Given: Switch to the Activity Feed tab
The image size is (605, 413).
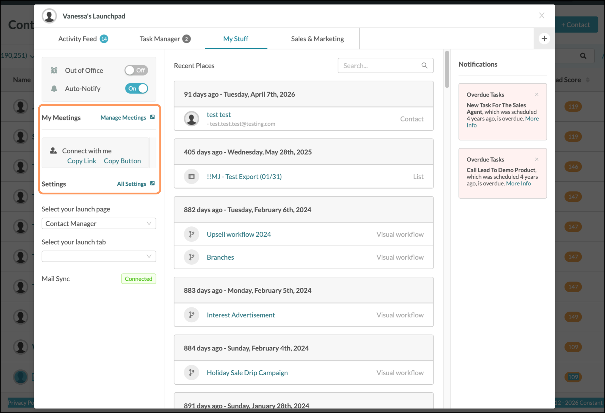Looking at the screenshot, I should point(83,39).
